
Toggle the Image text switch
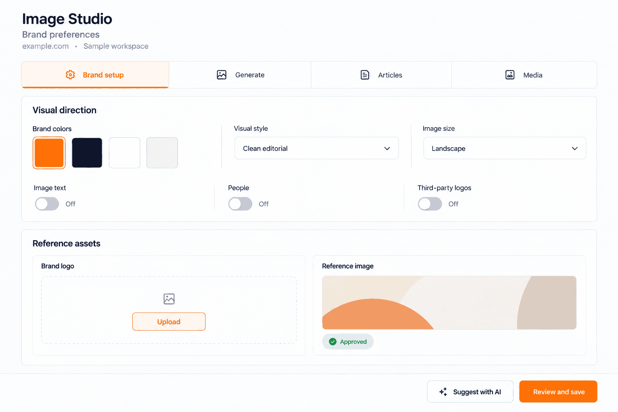click(47, 204)
